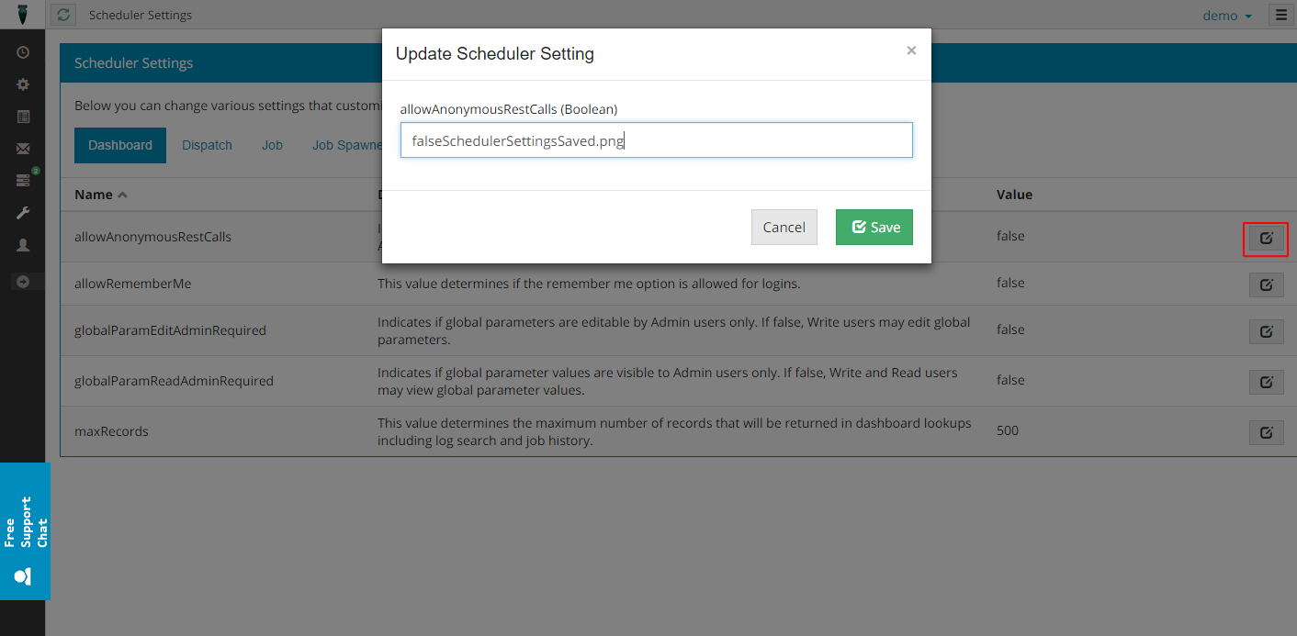The image size is (1297, 636).
Task: Click the clock icon in sidebar
Action: [x=23, y=52]
